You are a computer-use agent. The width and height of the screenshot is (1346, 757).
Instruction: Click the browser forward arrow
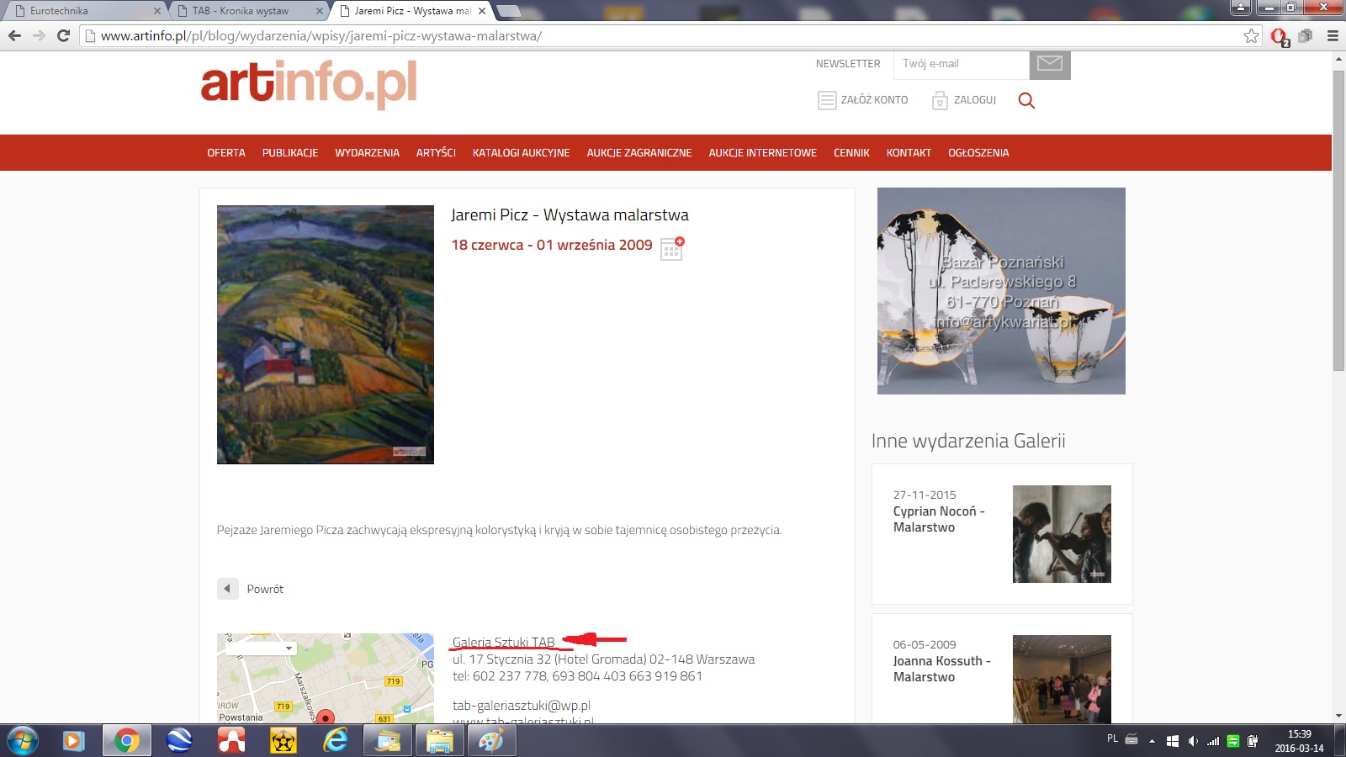pos(39,35)
